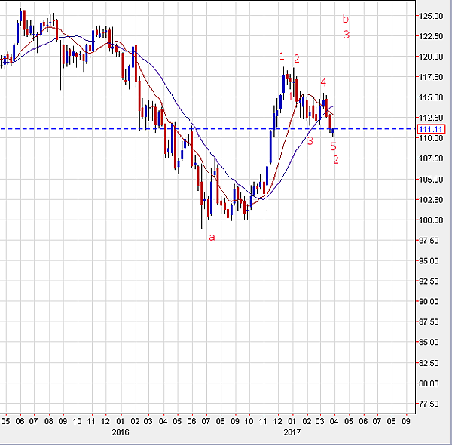Screen dimensions: 452x446
Task: Click the red wave label "4"
Action: click(x=323, y=82)
